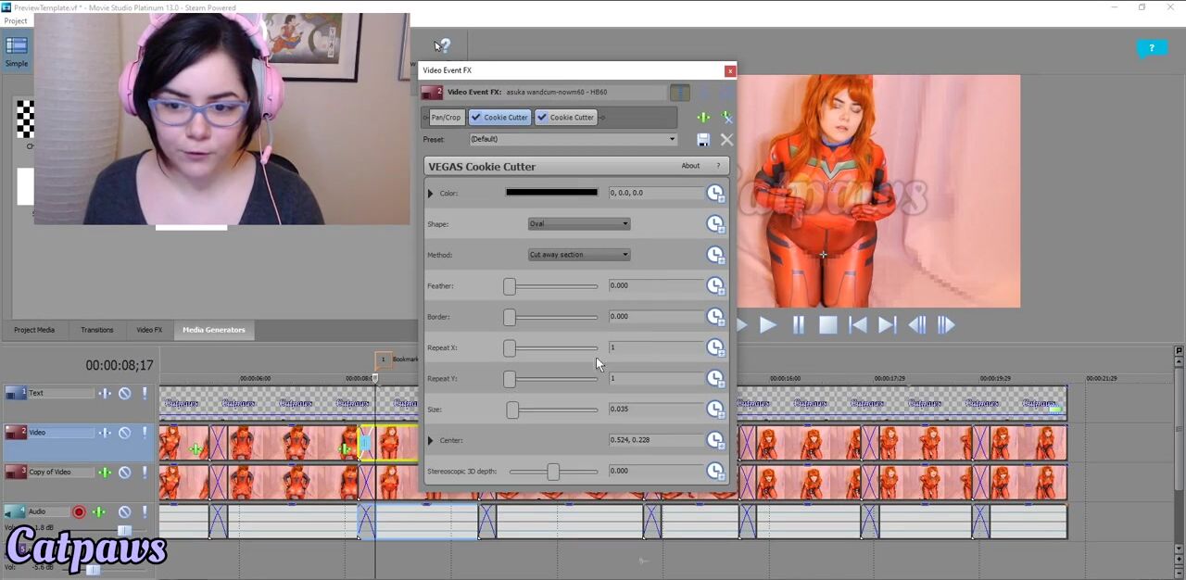Switch to the Transitions tab
The width and height of the screenshot is (1186, 580).
[x=96, y=330]
